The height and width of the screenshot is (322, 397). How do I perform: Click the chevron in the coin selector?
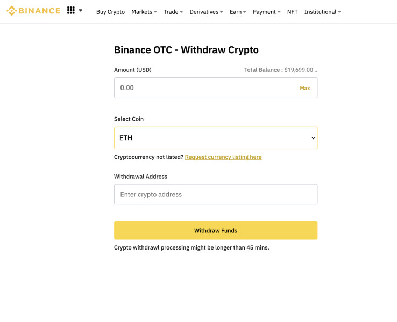pyautogui.click(x=314, y=138)
